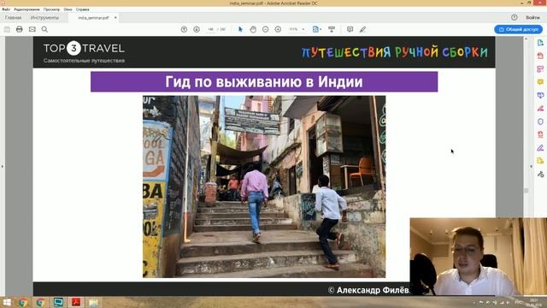Click the scrolling mode toolbar icon

click(332, 29)
